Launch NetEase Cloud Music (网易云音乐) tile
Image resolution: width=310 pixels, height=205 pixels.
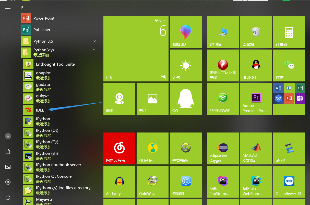click(x=119, y=148)
